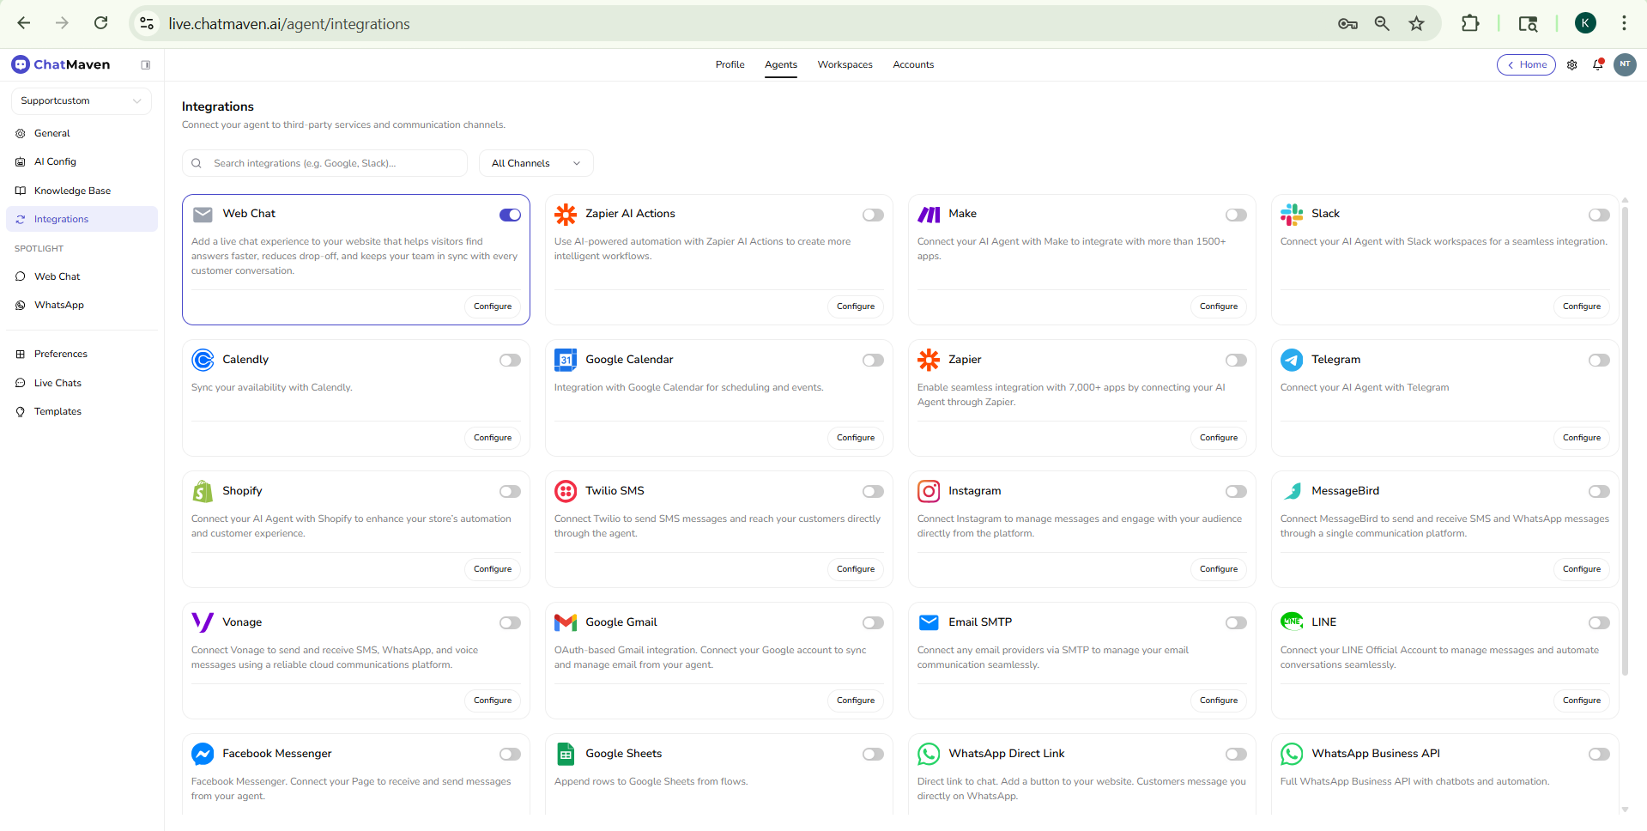Screen dimensions: 1647x831
Task: Click the Home button
Action: tap(1527, 64)
